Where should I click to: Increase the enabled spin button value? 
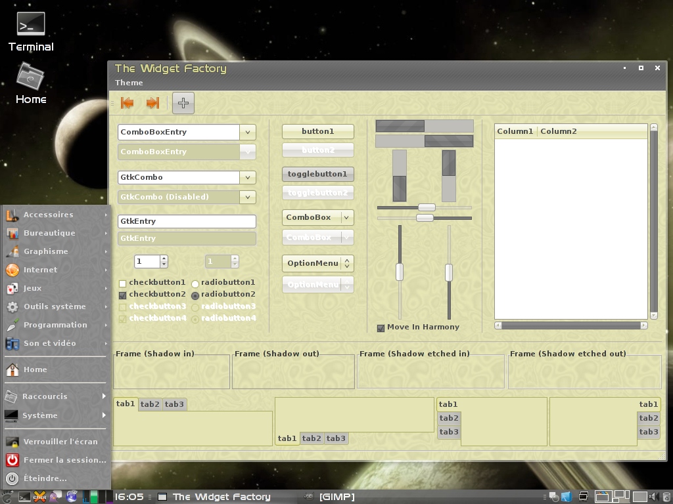pos(164,259)
